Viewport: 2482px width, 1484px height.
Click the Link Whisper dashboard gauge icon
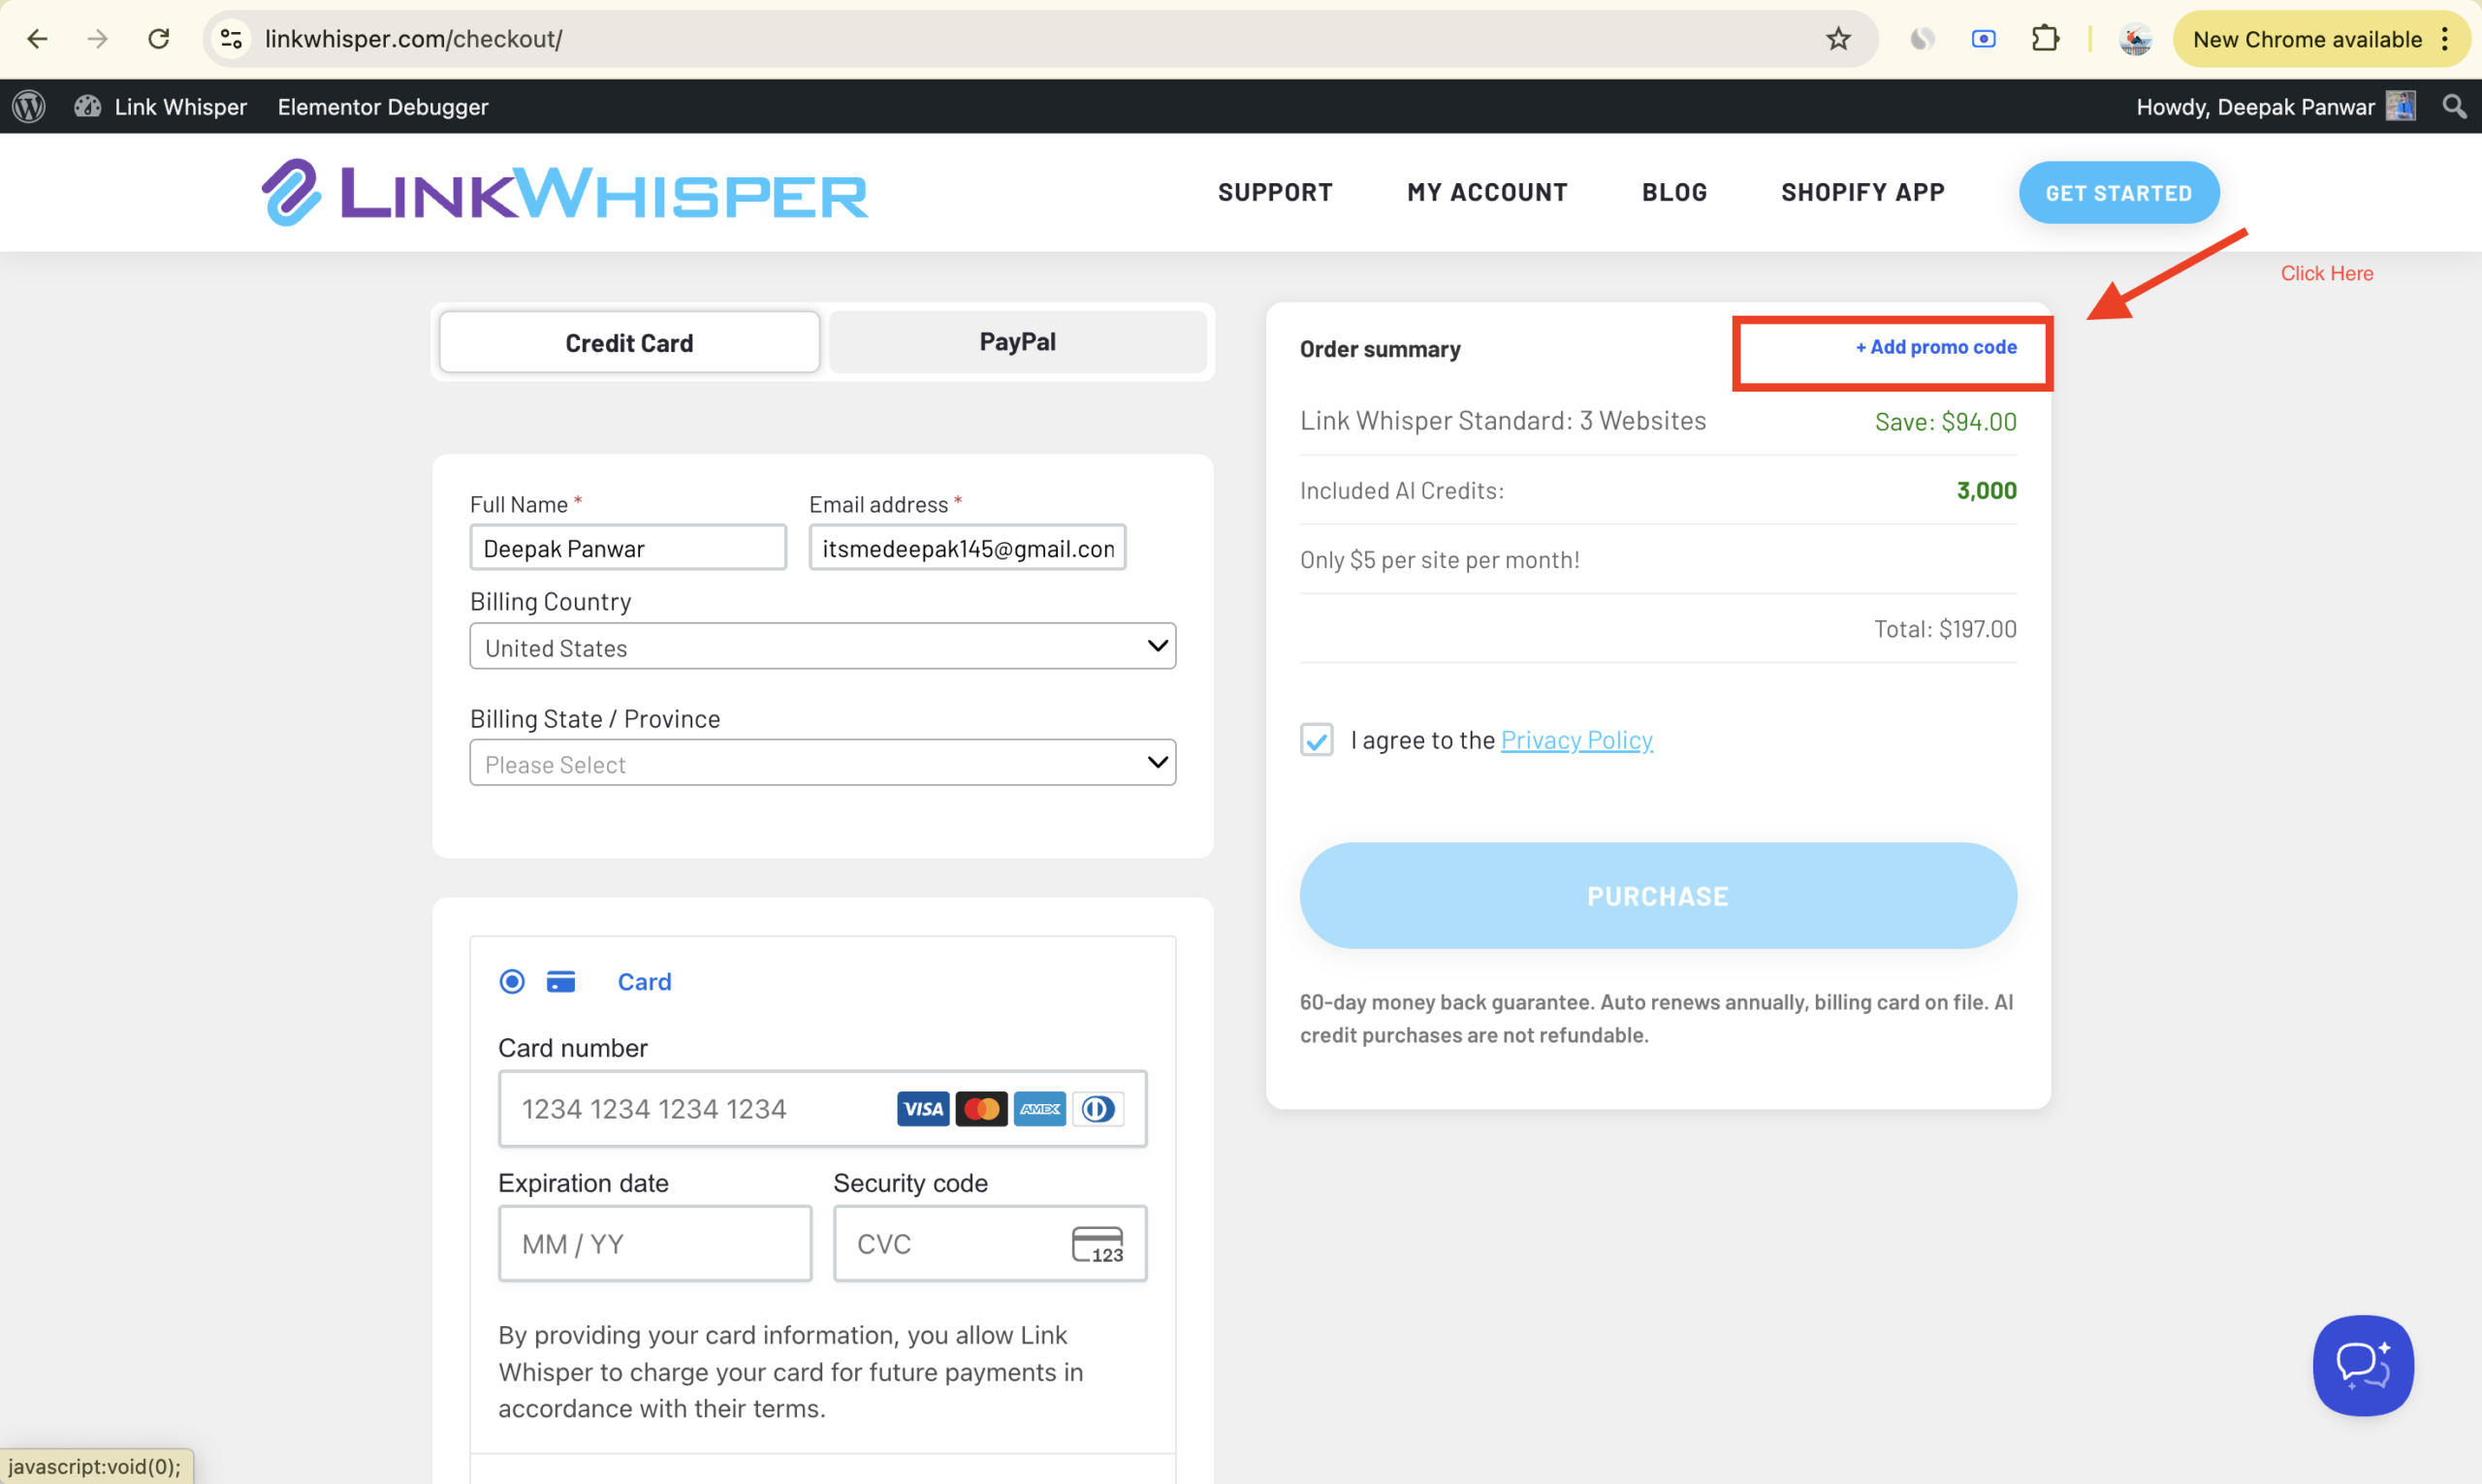pyautogui.click(x=88, y=106)
